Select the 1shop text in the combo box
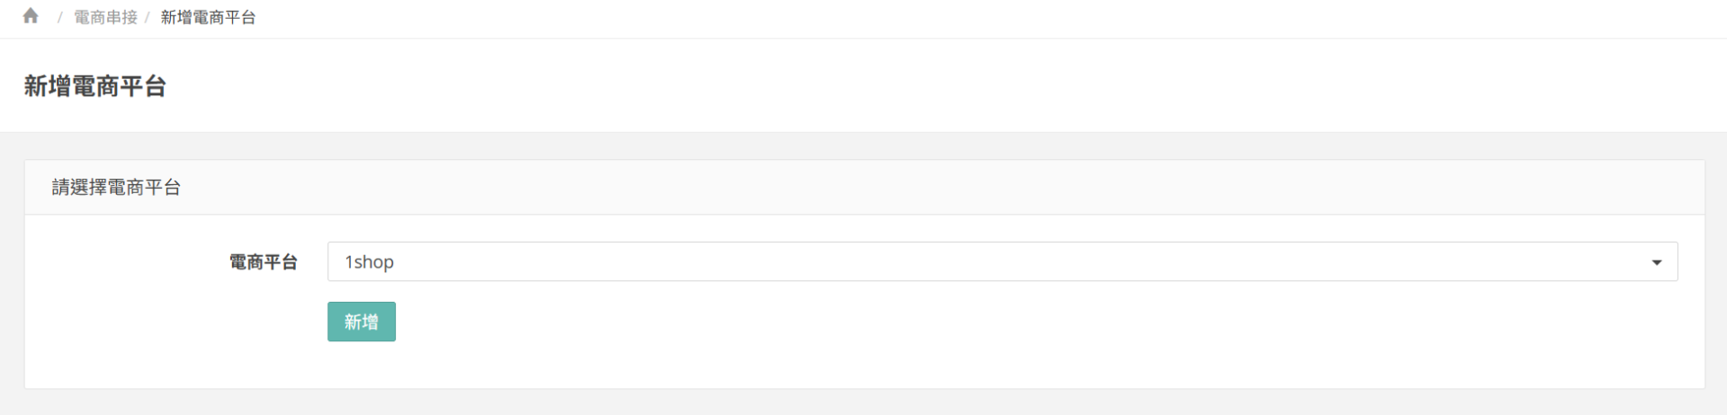Screen dimensions: 1727x415 (370, 262)
